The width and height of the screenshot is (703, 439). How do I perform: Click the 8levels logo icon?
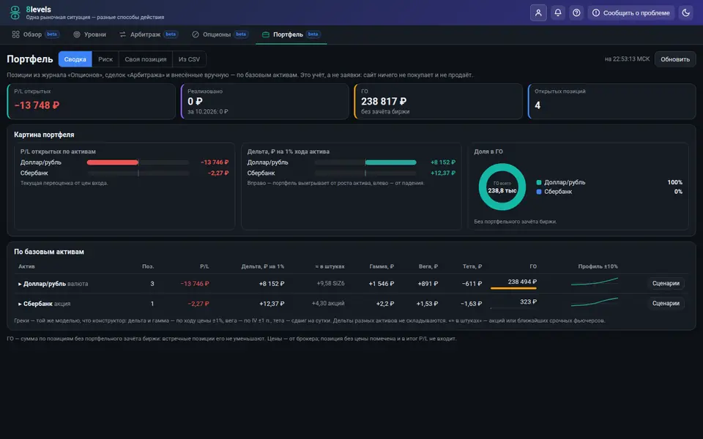pyautogui.click(x=15, y=12)
